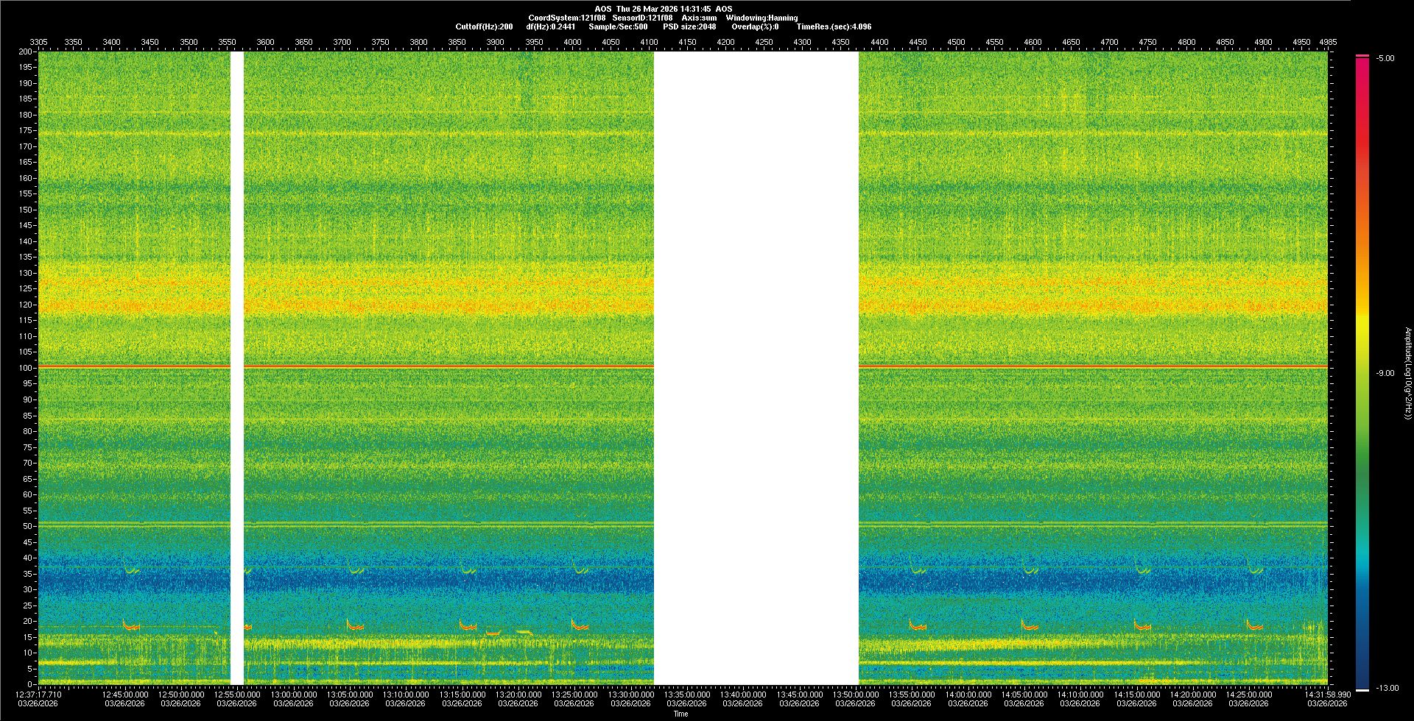Click the Windowing:Hanning header text
Image resolution: width=1414 pixels, height=721 pixels.
pyautogui.click(x=761, y=18)
